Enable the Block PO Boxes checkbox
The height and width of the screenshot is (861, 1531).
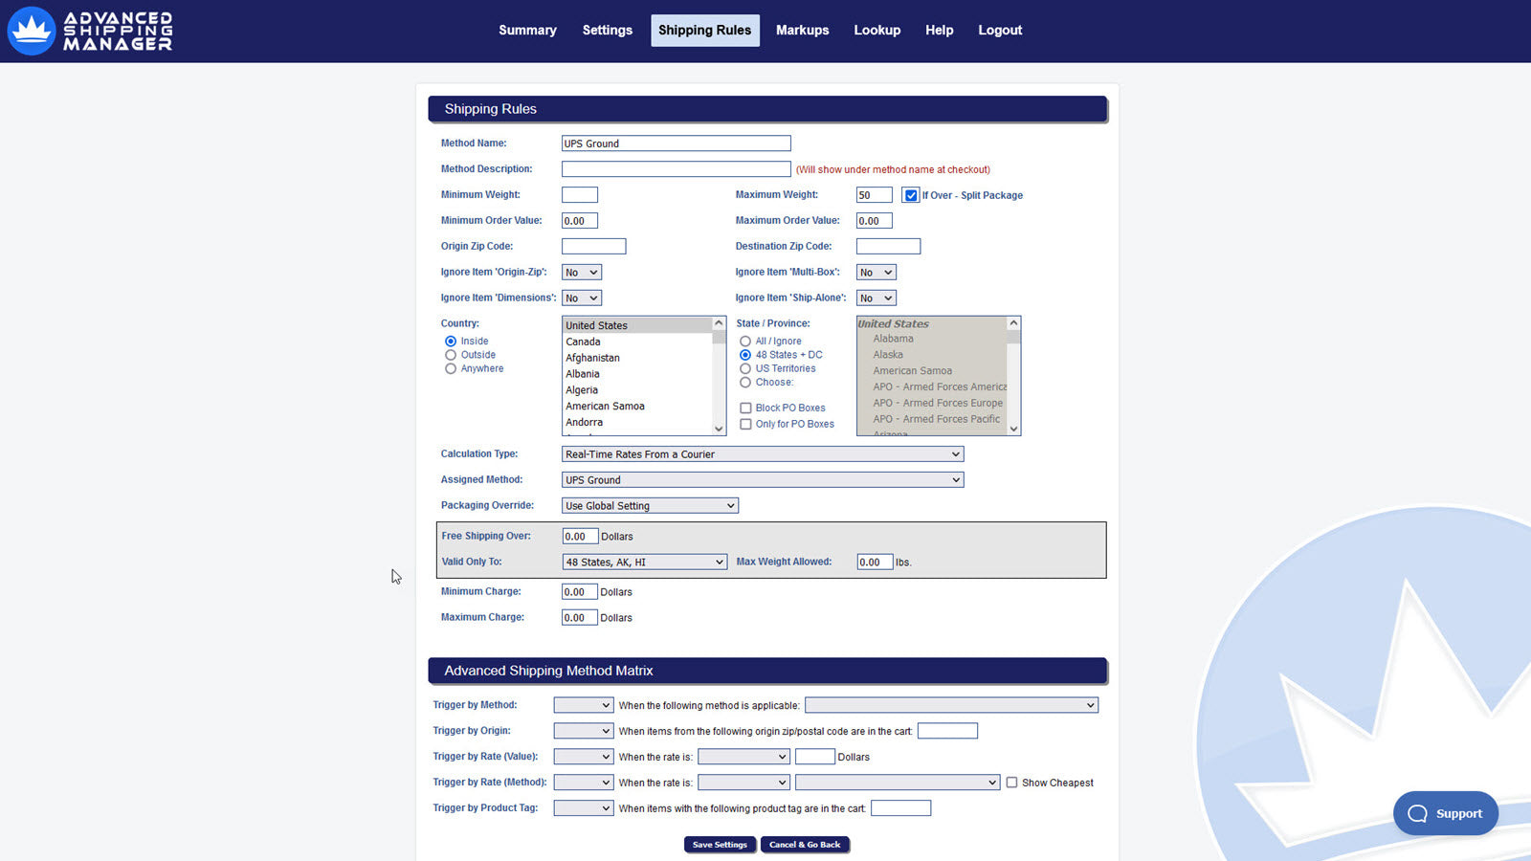click(745, 408)
